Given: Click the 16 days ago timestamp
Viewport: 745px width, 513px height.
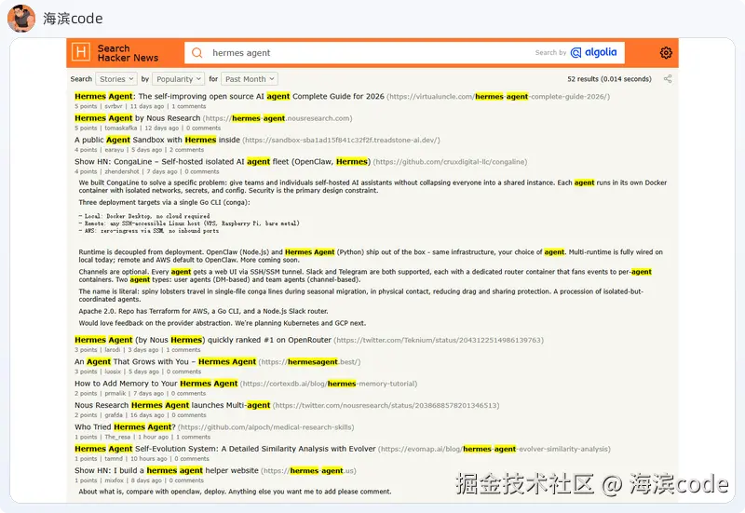Looking at the screenshot, I should click(x=147, y=415).
